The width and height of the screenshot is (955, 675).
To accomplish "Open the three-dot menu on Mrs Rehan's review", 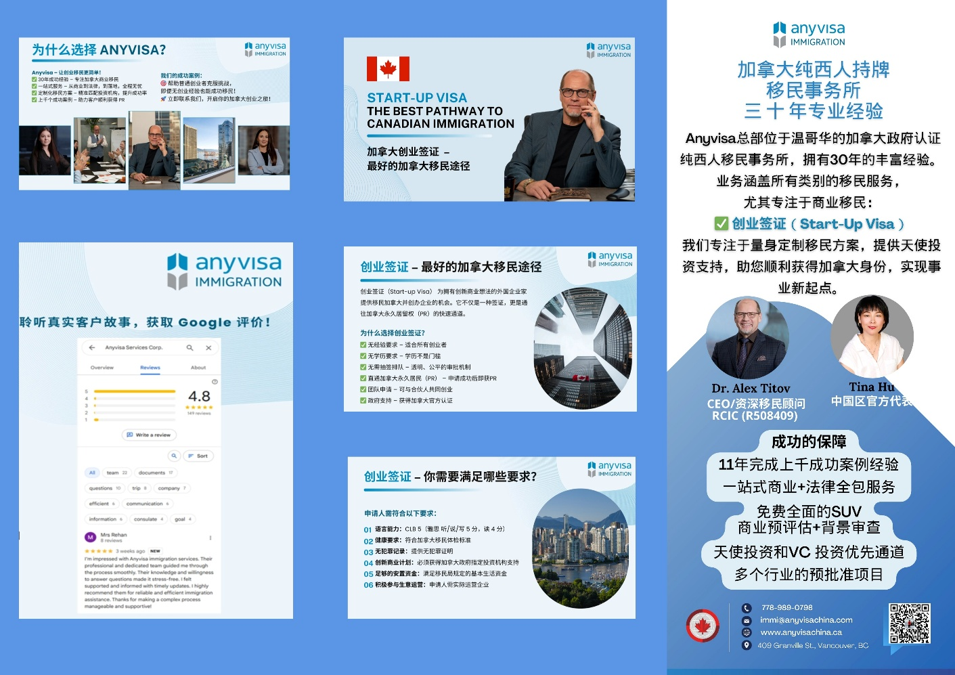I will tap(210, 538).
